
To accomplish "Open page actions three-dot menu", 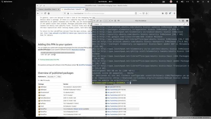I will pos(140,13).
